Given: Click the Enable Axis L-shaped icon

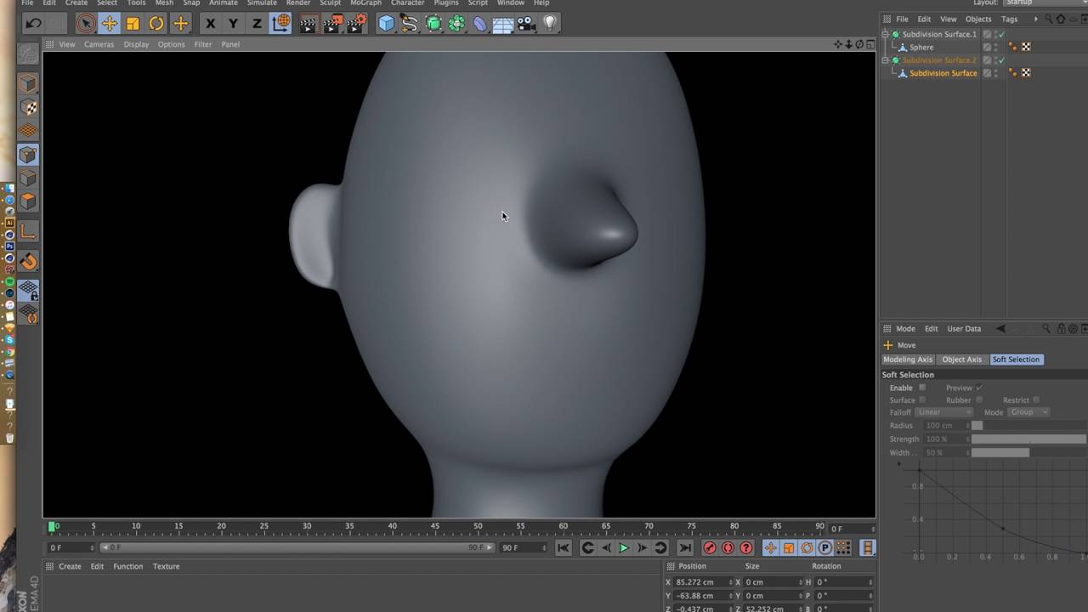Looking at the screenshot, I should pos(28,231).
